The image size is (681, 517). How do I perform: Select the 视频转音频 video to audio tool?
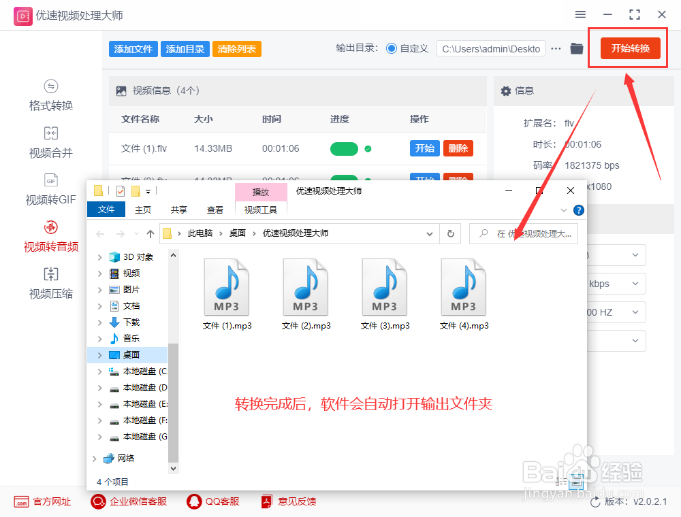(51, 236)
